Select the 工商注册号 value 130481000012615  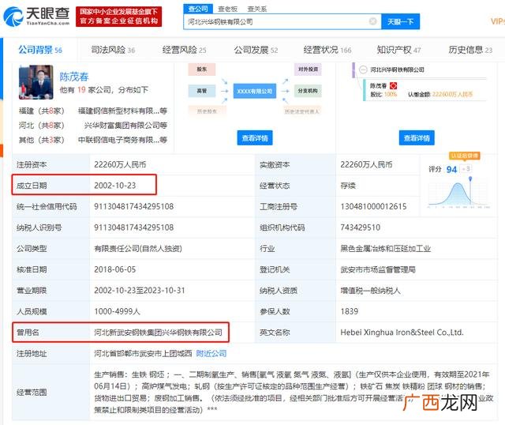(373, 206)
